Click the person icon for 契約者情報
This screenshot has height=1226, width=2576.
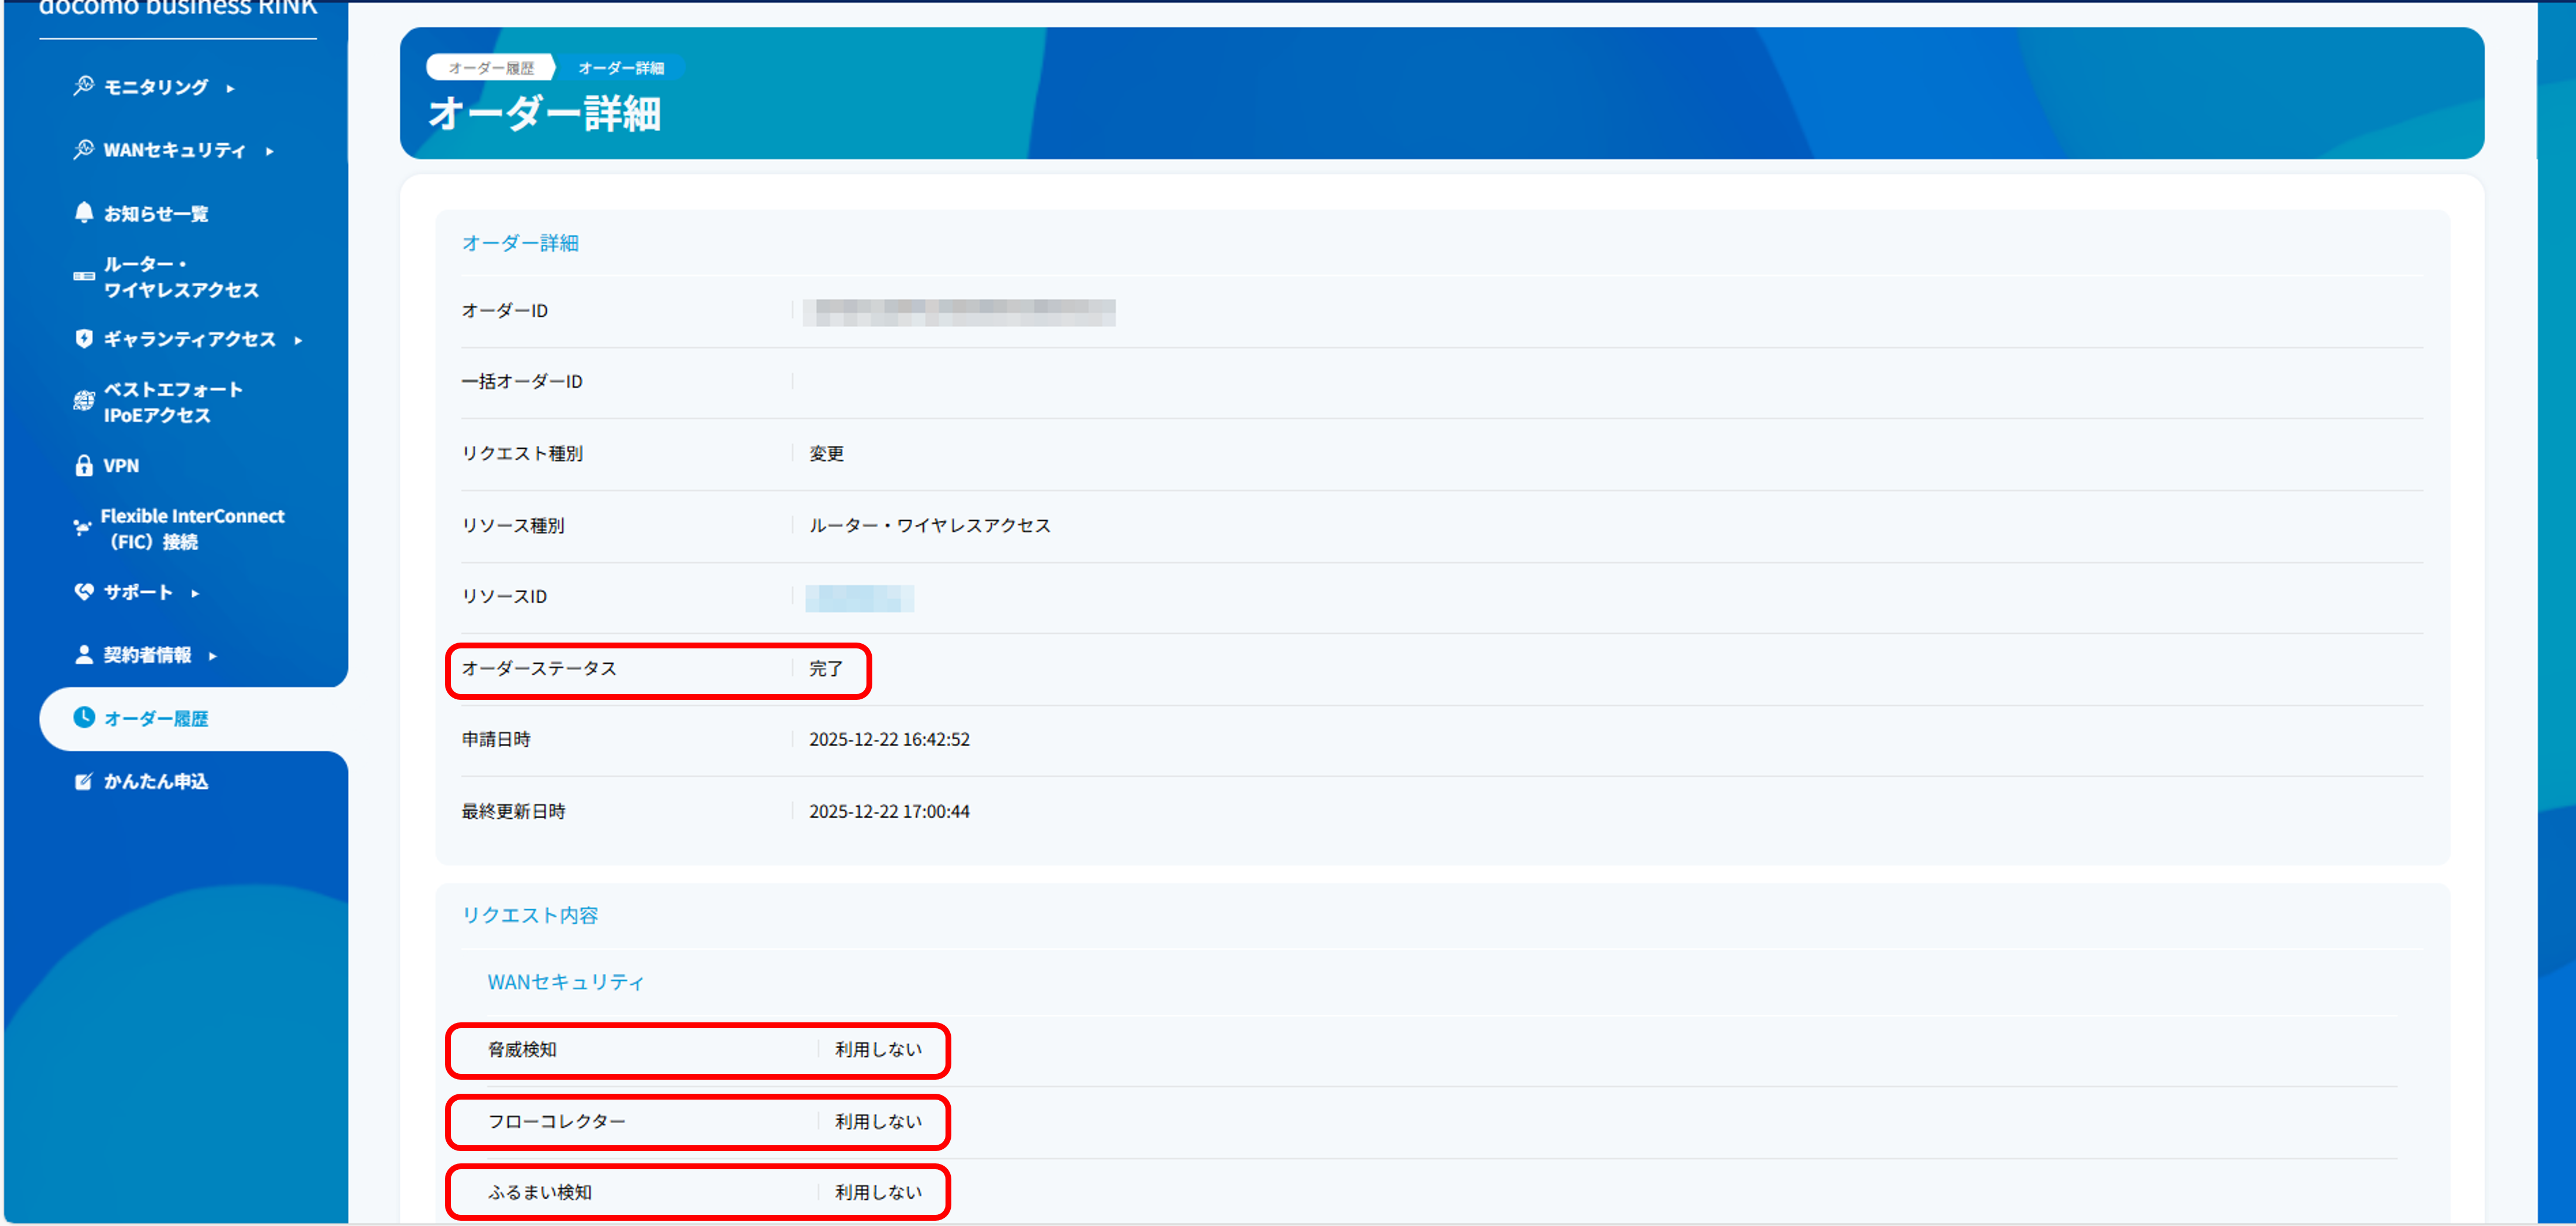pos(84,654)
